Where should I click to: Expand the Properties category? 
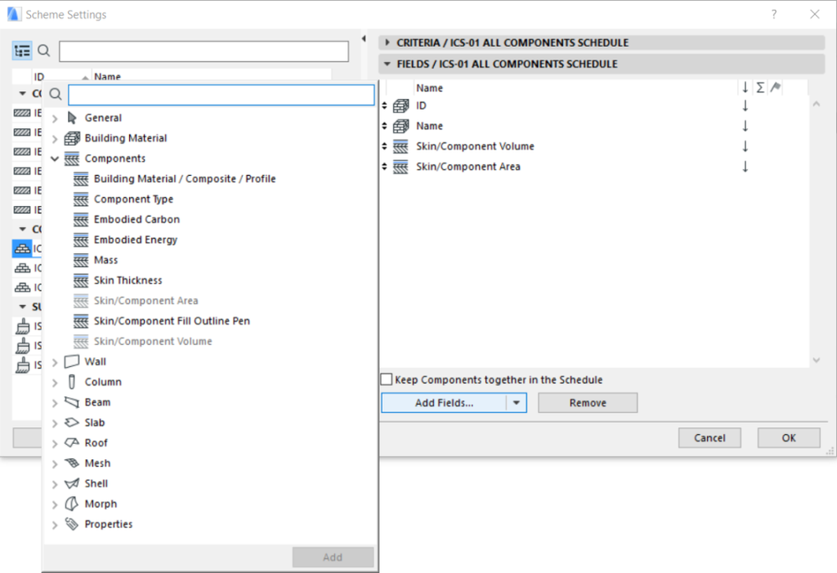tap(54, 525)
